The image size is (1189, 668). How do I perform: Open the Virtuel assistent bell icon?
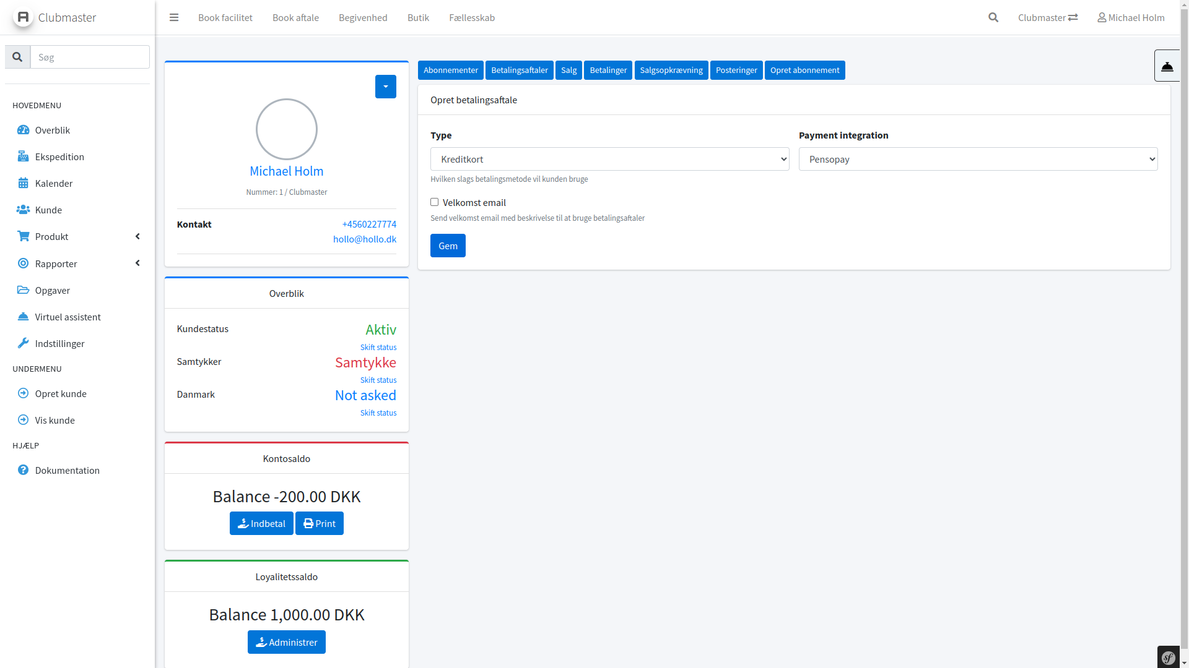click(x=23, y=317)
